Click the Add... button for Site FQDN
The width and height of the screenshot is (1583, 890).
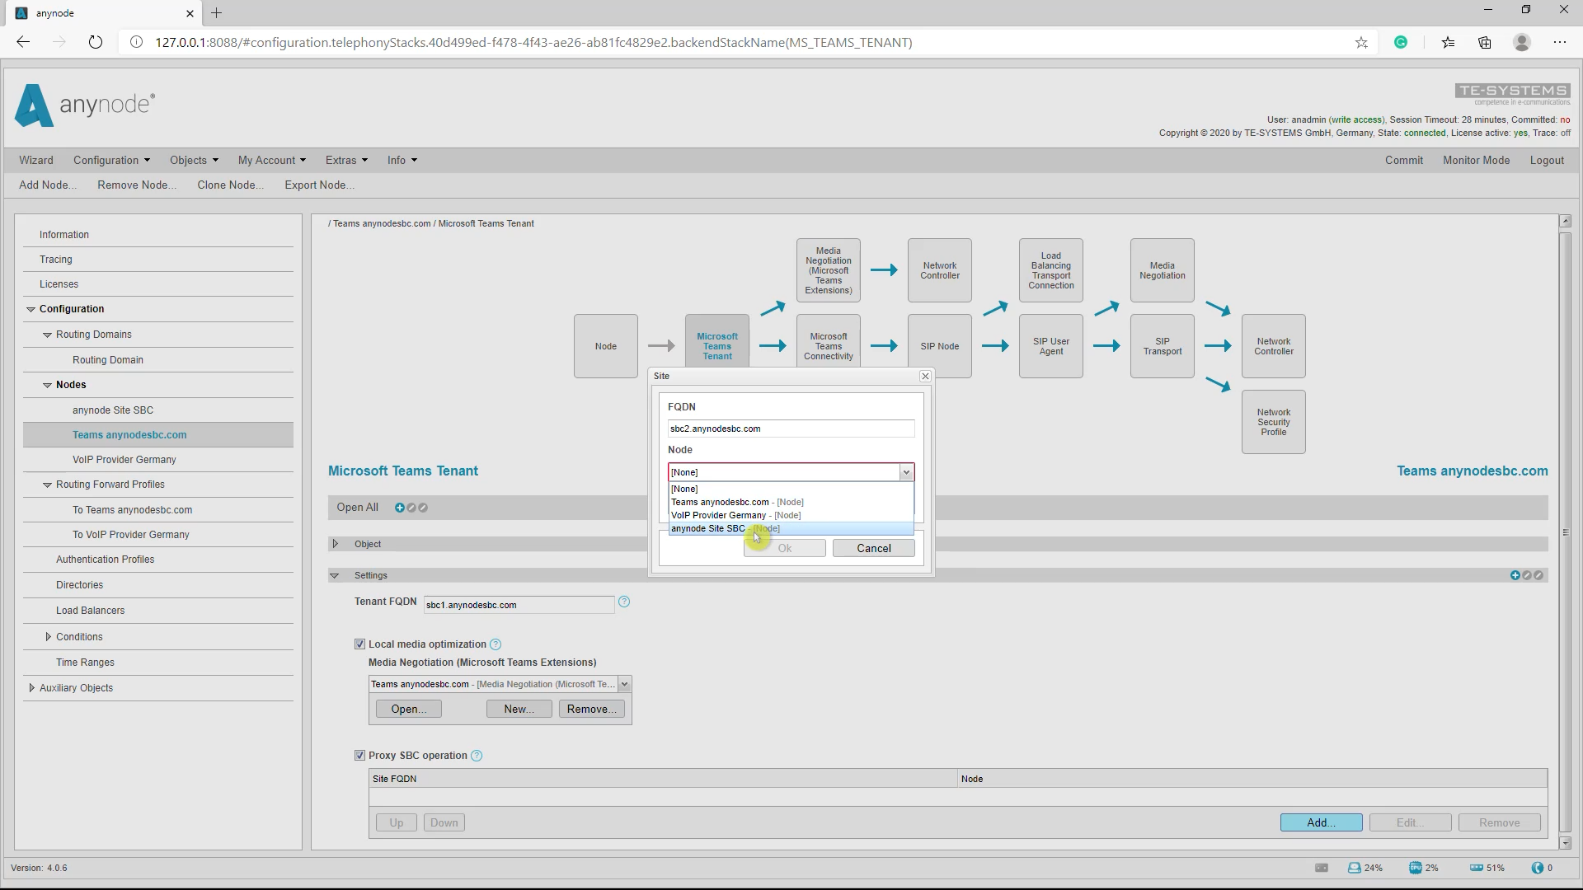1321,822
